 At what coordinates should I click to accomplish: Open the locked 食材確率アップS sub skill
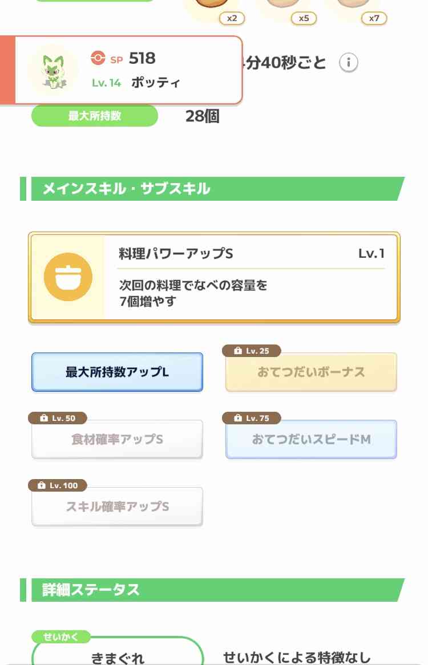(x=117, y=439)
